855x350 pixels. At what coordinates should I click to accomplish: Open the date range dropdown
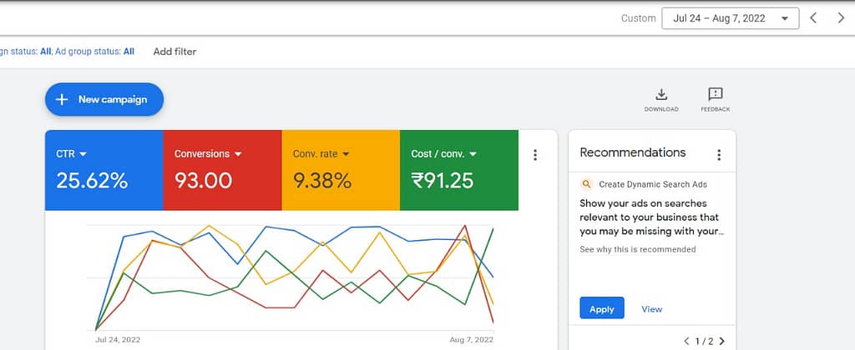pos(730,18)
